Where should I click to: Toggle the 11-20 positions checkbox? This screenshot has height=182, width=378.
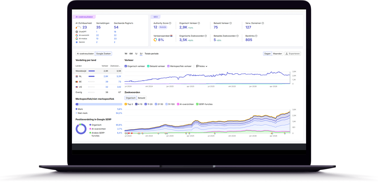(x=145, y=104)
